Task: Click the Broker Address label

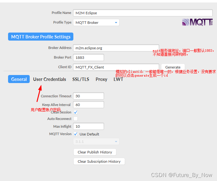Action: [x=60, y=48]
